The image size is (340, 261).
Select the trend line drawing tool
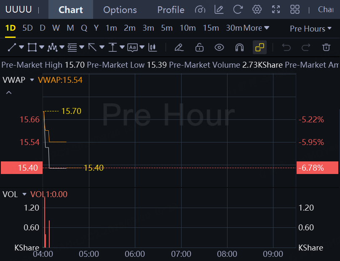[12, 47]
